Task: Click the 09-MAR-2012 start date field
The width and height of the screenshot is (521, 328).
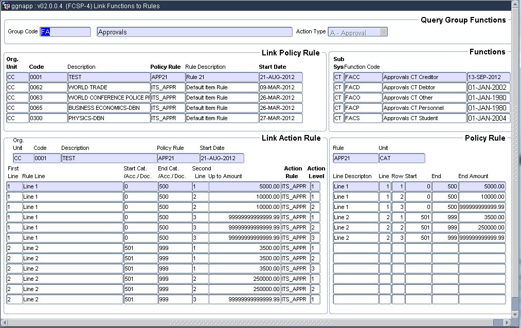Action: [x=280, y=87]
